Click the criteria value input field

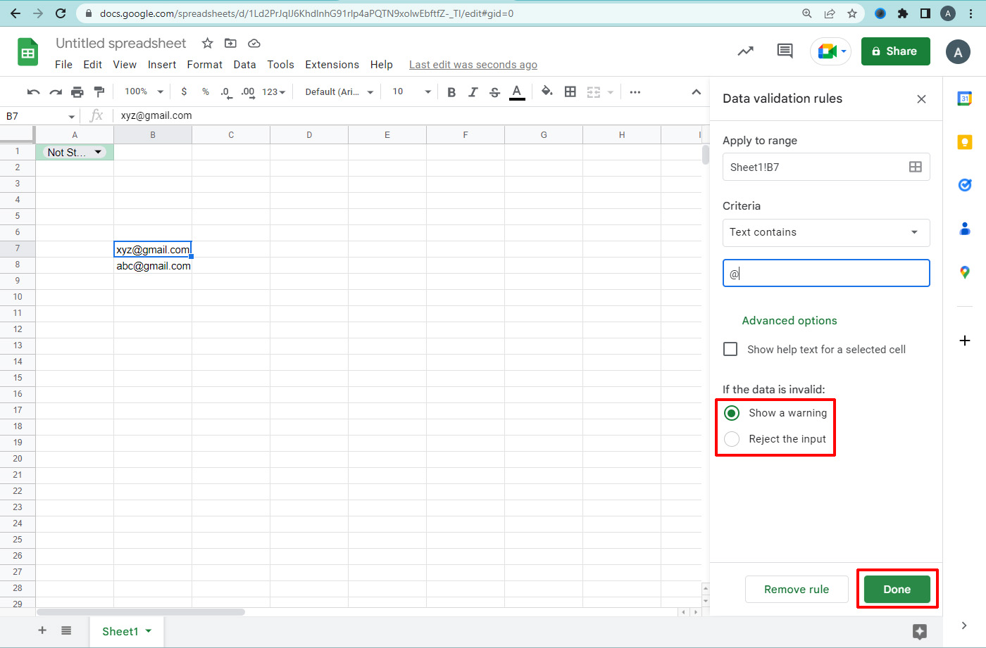(x=825, y=274)
